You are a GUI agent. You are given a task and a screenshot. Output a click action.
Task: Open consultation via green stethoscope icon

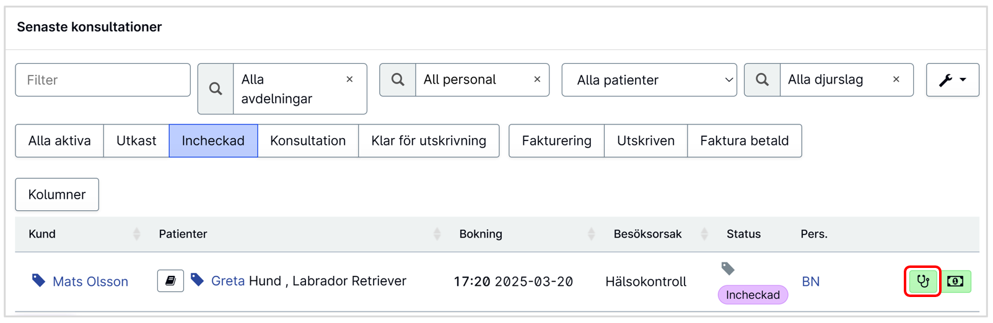tap(923, 282)
